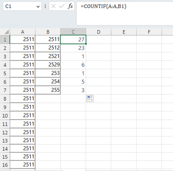Click cell C2 showing 23
This screenshot has width=173, height=171.
73,48
